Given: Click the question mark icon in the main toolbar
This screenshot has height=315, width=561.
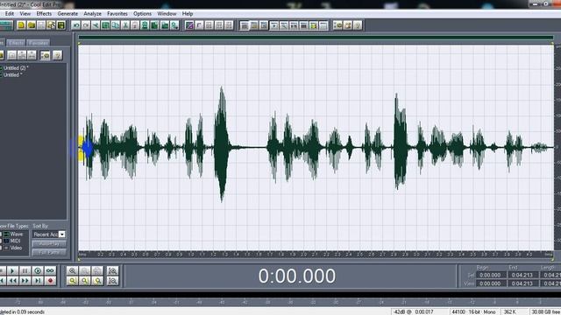Looking at the screenshot, I should [x=358, y=25].
